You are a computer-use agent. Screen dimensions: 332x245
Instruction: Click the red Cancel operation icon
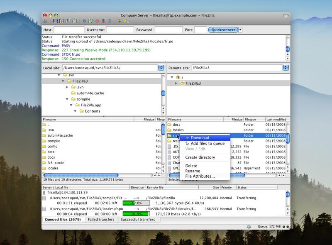[97, 21]
